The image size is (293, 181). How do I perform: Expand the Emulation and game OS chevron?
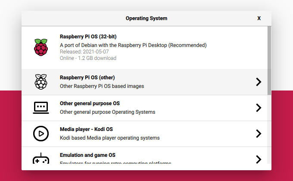[259, 159]
